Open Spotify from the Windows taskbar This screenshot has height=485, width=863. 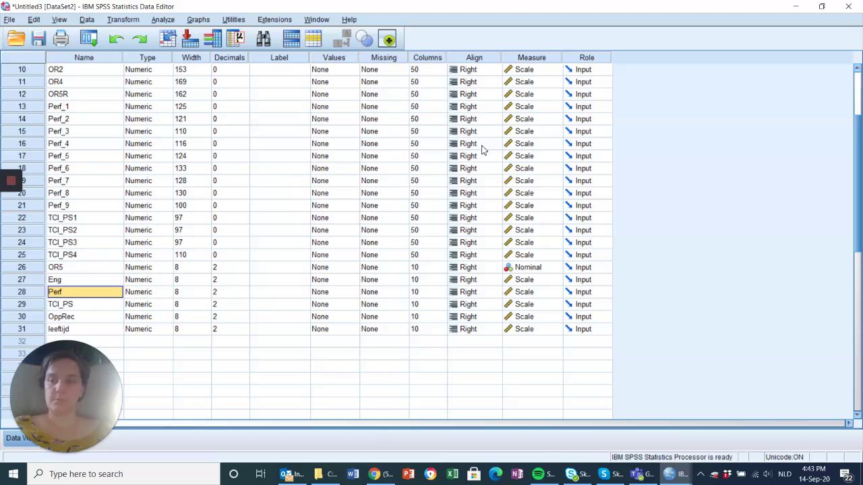tap(543, 474)
